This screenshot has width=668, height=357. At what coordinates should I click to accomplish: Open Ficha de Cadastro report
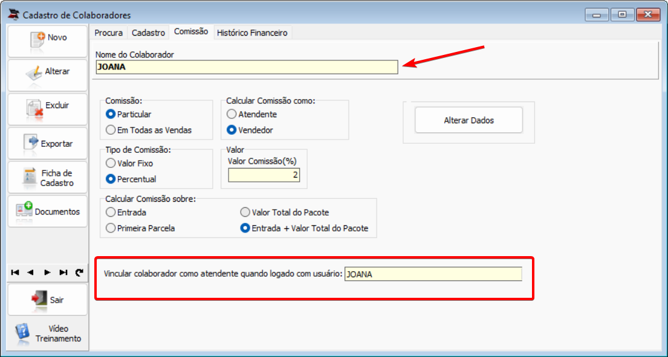coord(47,178)
